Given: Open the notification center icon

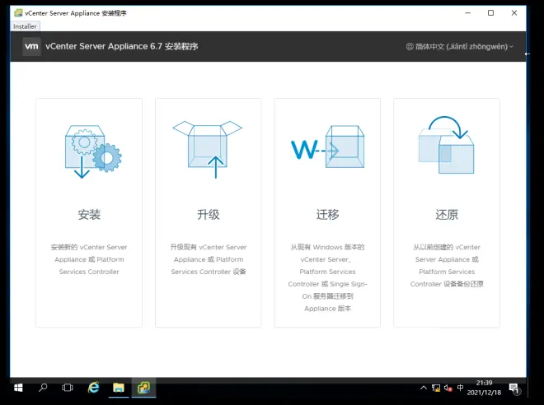Looking at the screenshot, I should (x=514, y=389).
